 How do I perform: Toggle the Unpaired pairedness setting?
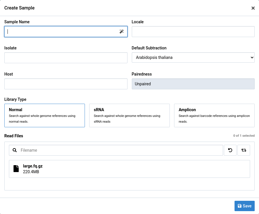pyautogui.click(x=193, y=84)
